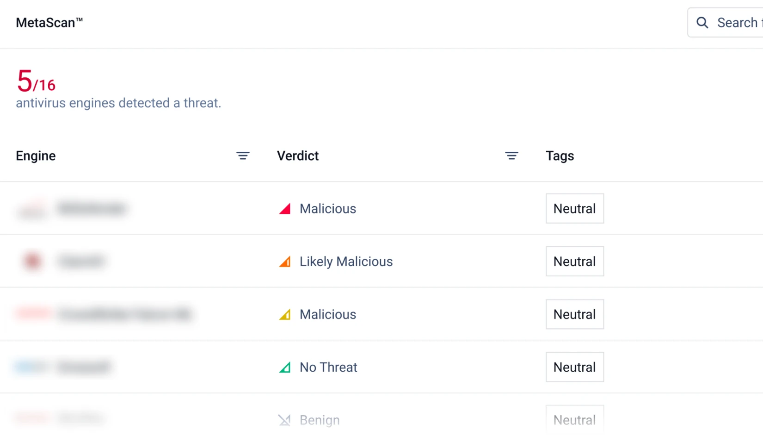763x436 pixels.
Task: Open the Engine column filter
Action: pos(243,156)
